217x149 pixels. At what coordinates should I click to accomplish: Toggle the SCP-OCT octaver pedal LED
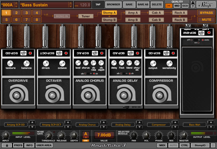pyautogui.click(x=66, y=53)
